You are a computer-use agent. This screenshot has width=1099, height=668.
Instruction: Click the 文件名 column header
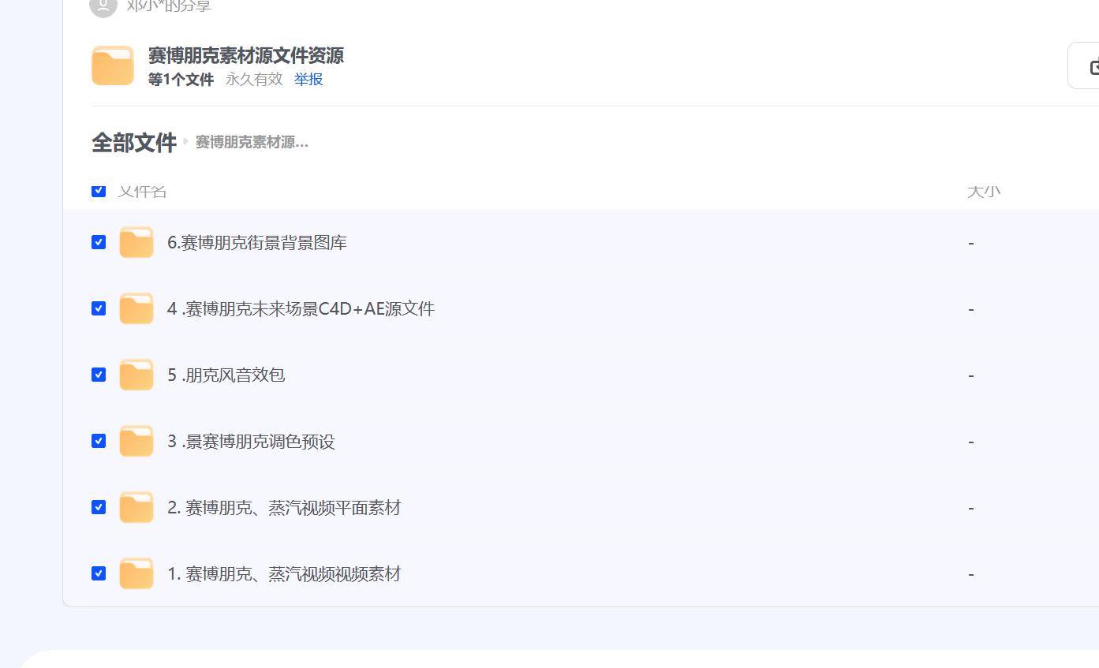click(x=142, y=190)
